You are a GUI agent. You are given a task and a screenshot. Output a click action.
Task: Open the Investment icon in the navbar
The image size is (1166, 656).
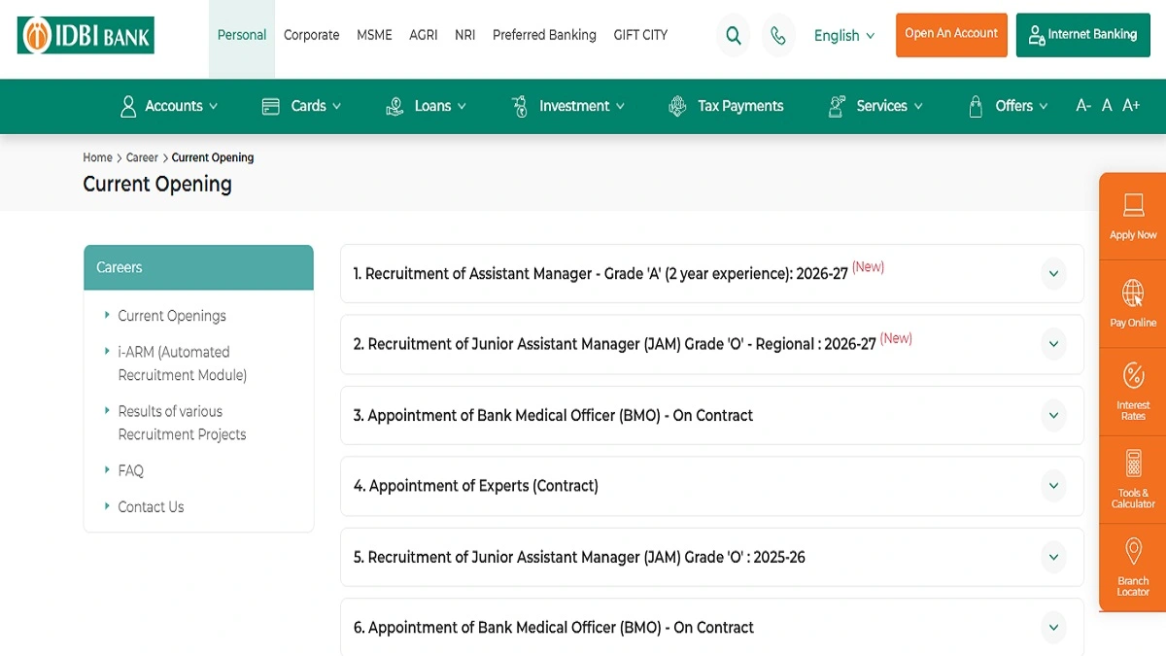(522, 105)
